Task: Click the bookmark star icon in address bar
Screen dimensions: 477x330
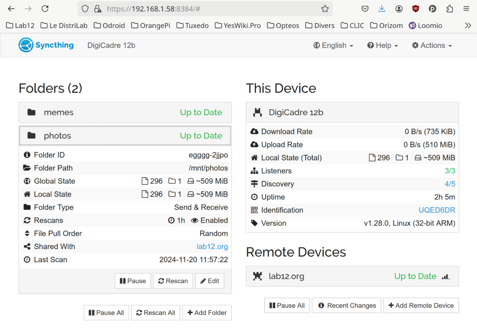Action: tap(325, 9)
